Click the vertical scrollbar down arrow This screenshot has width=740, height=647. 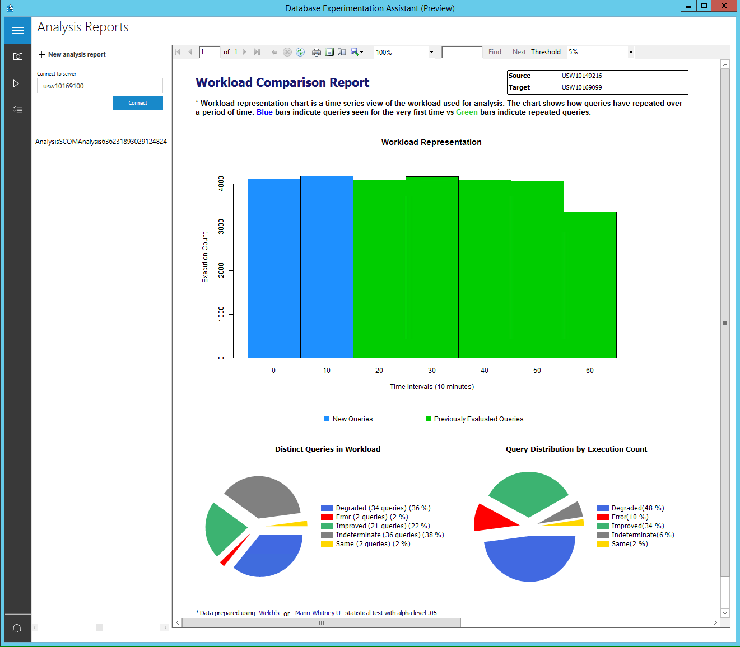[725, 613]
